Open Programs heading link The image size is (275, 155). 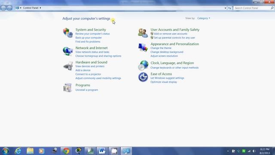click(83, 85)
